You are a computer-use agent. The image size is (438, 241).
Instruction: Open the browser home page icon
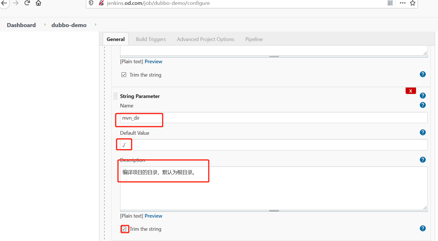[38, 3]
